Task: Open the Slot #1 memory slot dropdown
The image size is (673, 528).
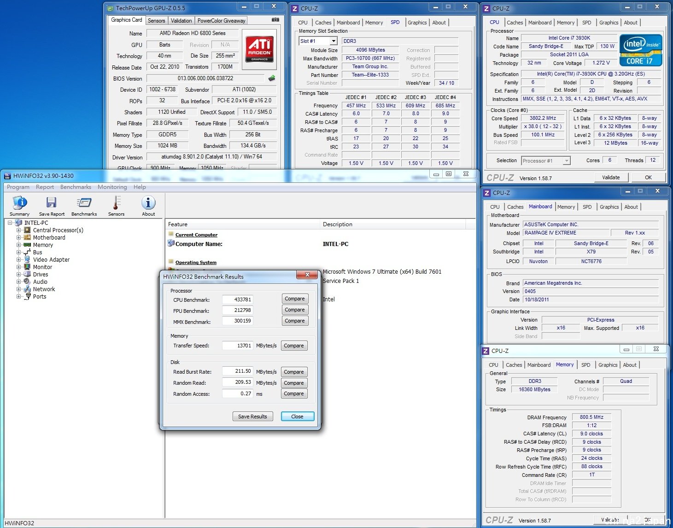Action: pos(334,41)
